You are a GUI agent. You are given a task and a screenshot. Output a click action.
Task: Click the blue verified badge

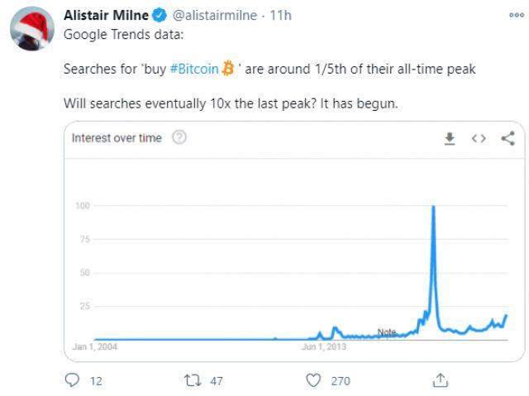click(x=160, y=15)
